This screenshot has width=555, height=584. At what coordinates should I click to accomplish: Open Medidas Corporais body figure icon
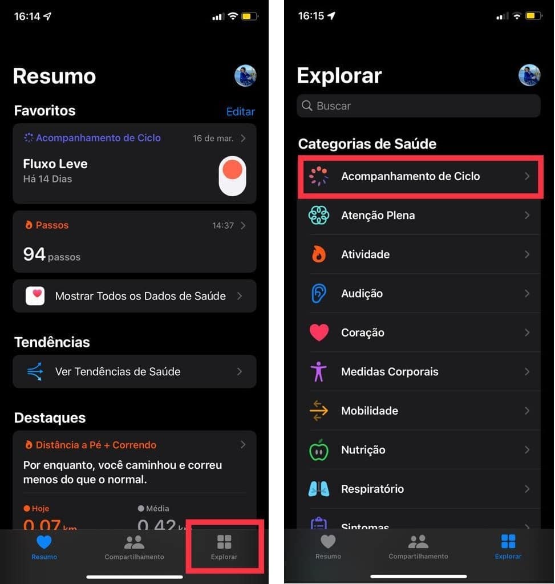(318, 372)
